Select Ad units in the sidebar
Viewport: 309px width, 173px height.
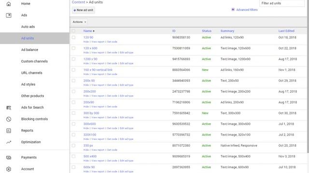pyautogui.click(x=28, y=38)
